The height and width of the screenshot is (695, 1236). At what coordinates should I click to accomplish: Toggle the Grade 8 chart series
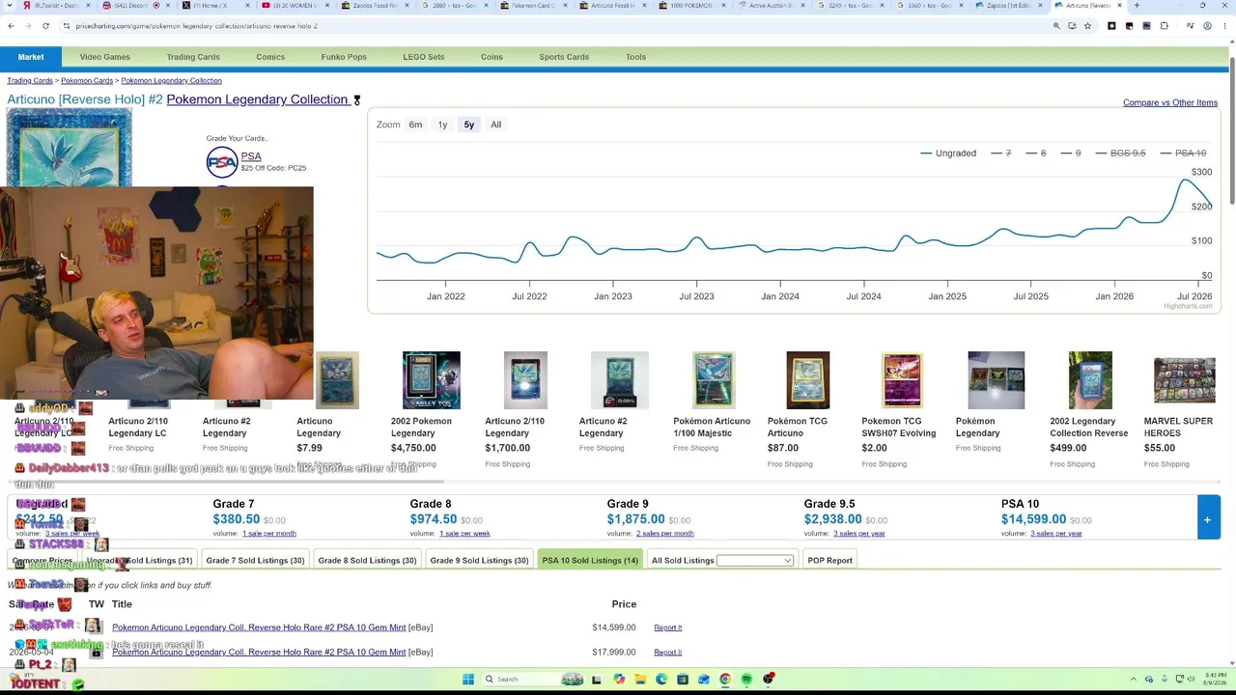coord(1035,153)
